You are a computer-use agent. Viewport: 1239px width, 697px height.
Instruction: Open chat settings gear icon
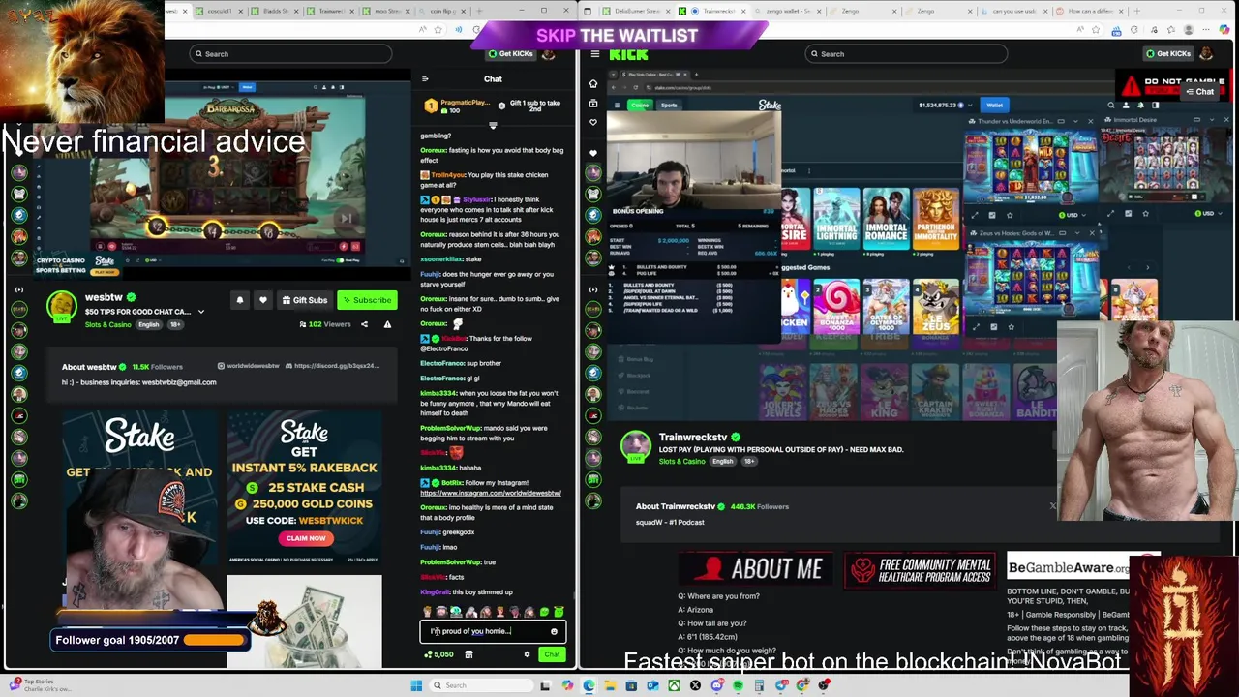coord(527,654)
